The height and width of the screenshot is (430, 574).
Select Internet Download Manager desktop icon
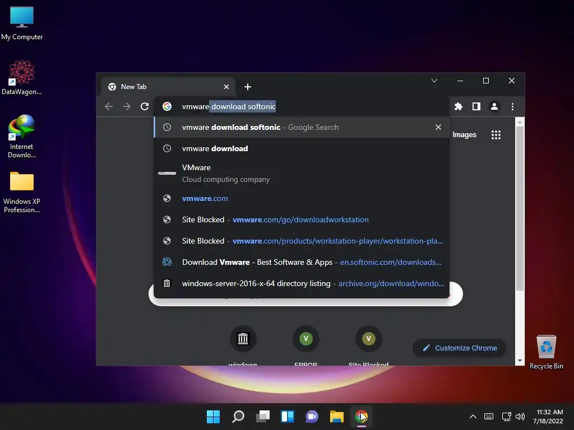coord(22,137)
